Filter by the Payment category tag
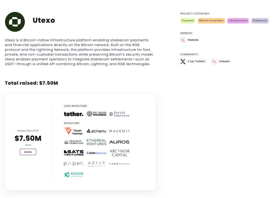The width and height of the screenshot is (274, 198). point(188,21)
